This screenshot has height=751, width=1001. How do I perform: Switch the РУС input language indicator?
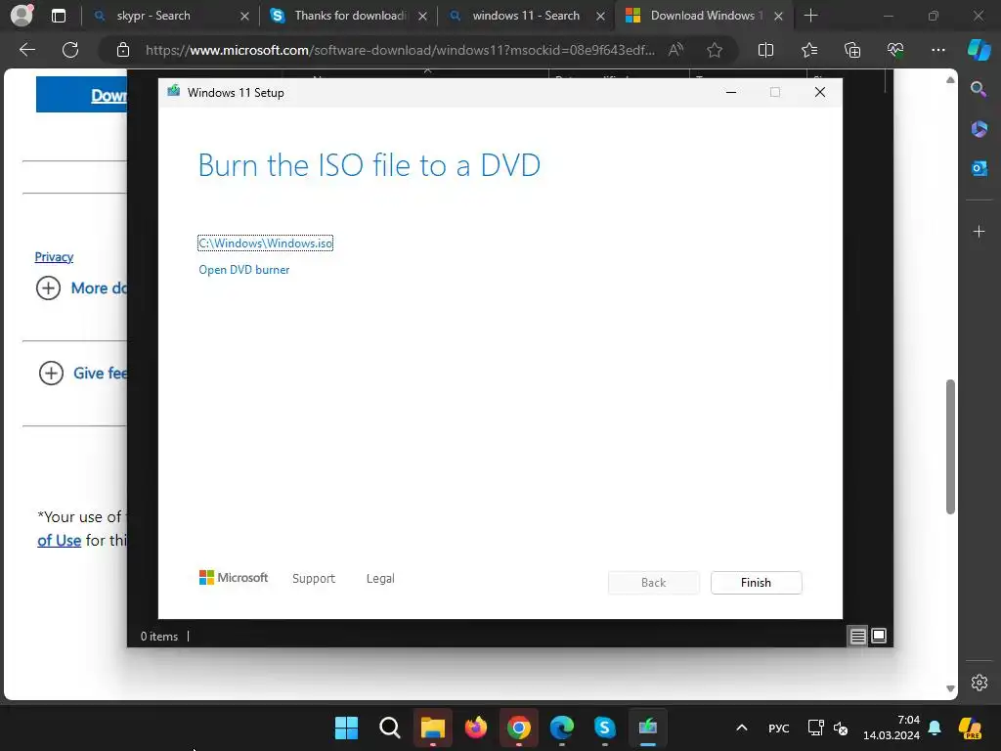778,728
